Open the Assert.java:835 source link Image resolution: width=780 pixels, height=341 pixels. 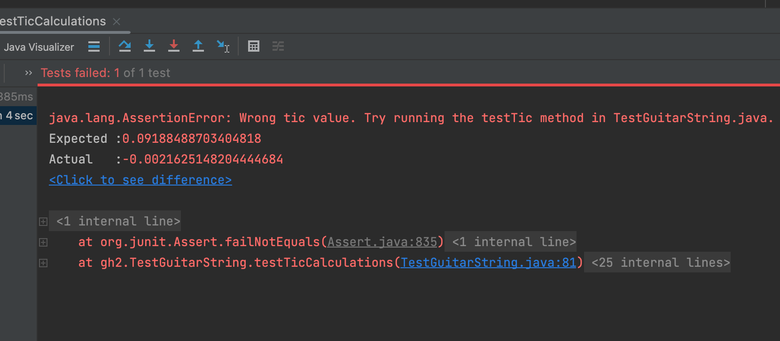point(382,242)
